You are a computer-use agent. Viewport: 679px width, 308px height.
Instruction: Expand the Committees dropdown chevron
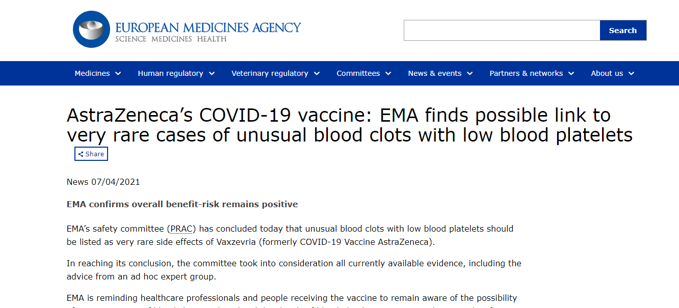coord(388,74)
